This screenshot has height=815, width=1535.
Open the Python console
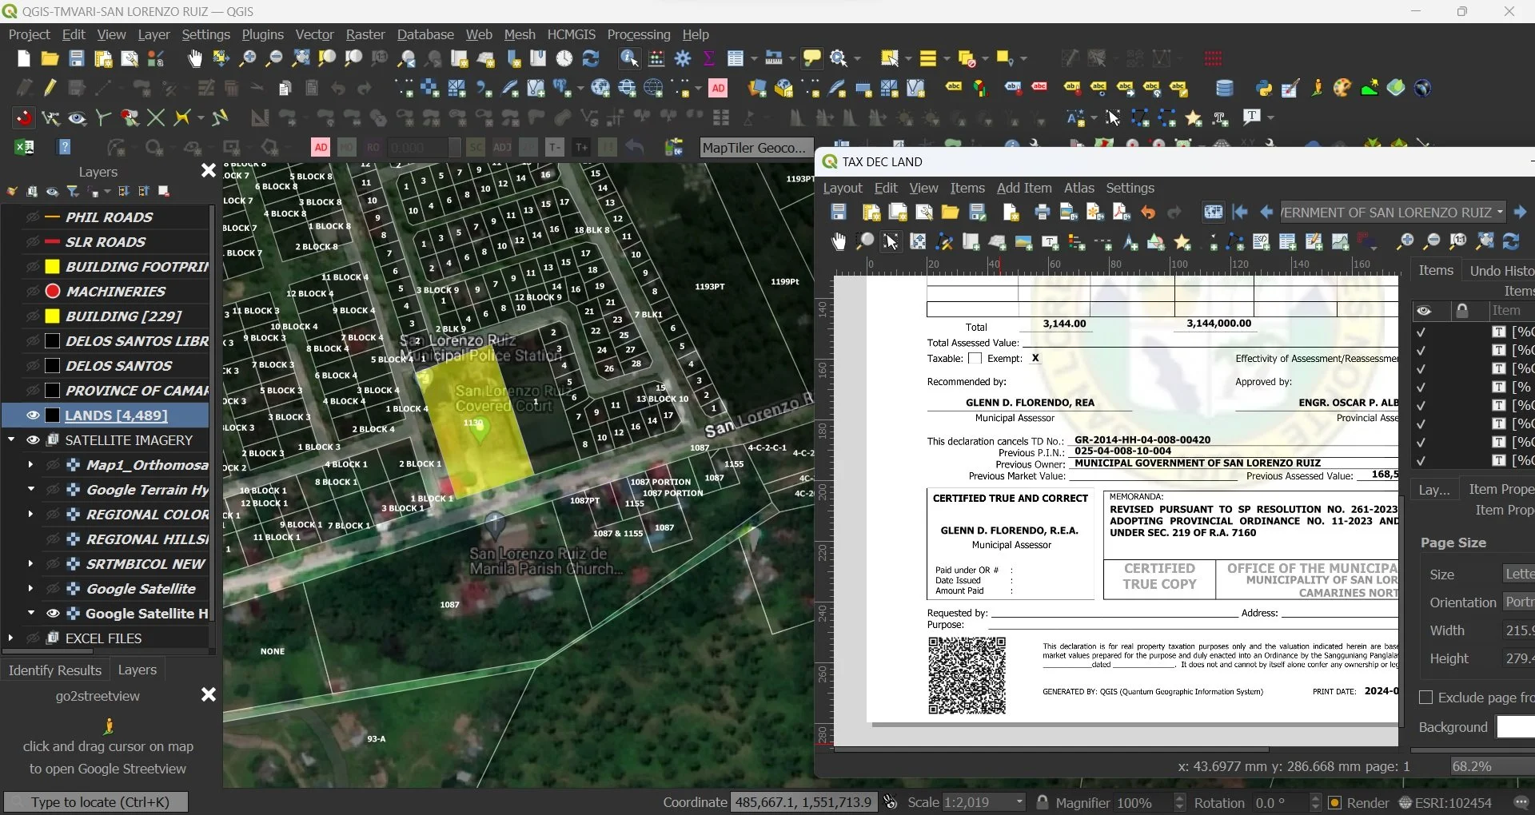[x=1263, y=88]
